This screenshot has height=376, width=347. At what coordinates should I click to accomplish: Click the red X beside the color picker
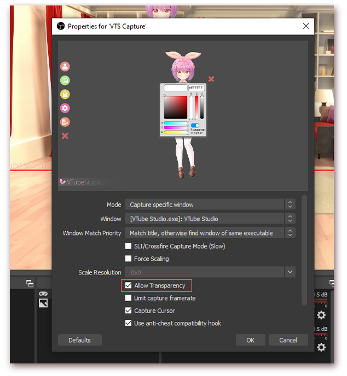tap(211, 79)
